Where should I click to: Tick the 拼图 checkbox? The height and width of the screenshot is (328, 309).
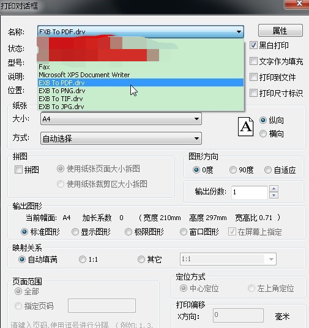[18, 170]
